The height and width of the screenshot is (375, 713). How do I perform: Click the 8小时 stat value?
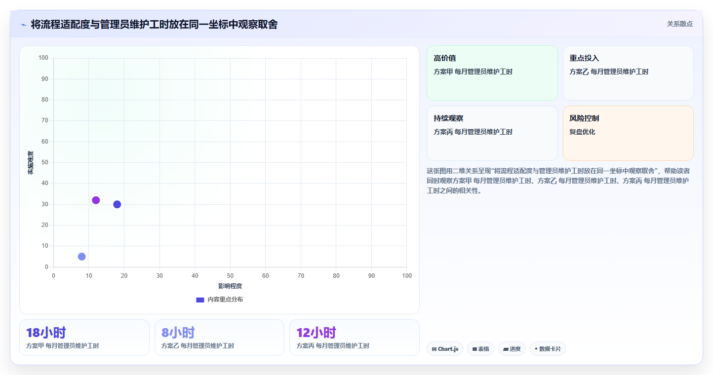tap(178, 333)
